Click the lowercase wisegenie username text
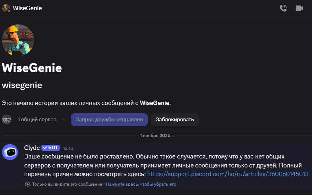312x195 pixels. pos(22,85)
